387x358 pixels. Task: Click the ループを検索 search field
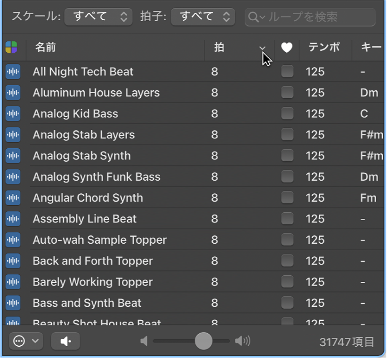click(315, 17)
